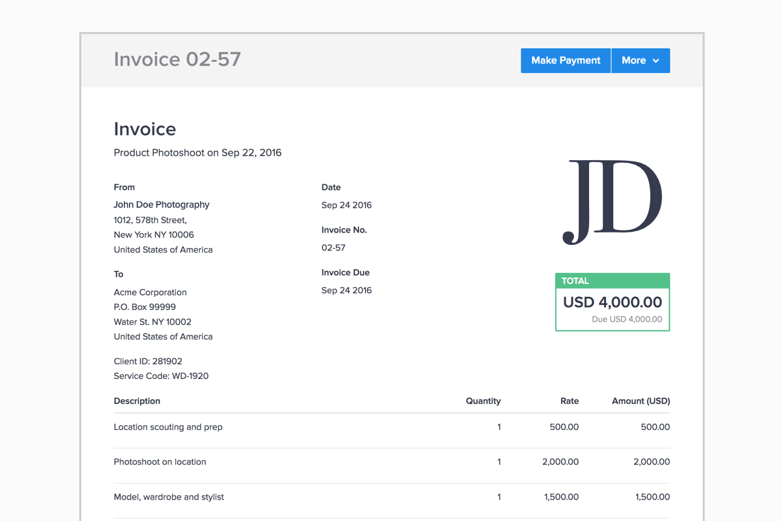Select the Invoice 02-57 page title
This screenshot has height=521, width=782.
tap(177, 59)
